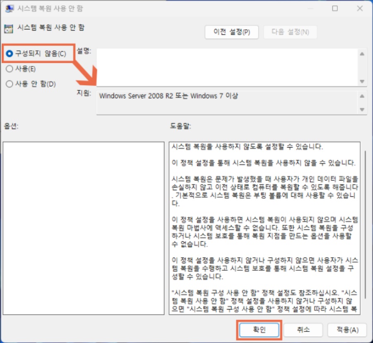Apply changes with the 적용(A) button
This screenshot has width=373, height=343.
click(347, 330)
